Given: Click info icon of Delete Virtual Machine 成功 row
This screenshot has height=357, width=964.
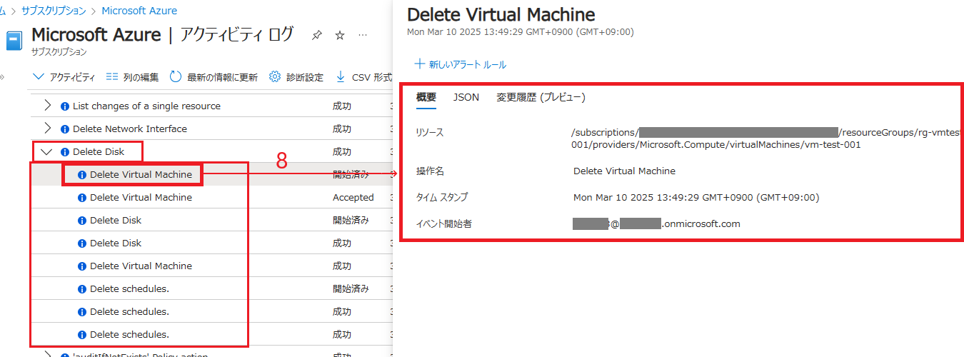Looking at the screenshot, I should pyautogui.click(x=82, y=266).
